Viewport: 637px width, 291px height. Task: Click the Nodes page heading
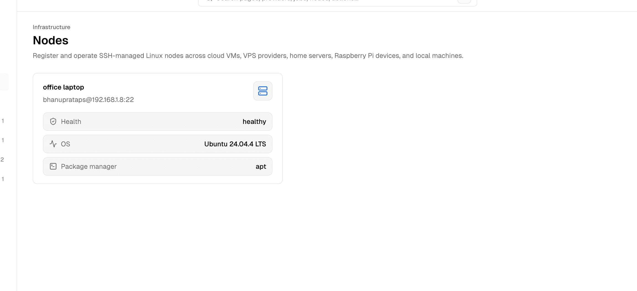[x=50, y=40]
